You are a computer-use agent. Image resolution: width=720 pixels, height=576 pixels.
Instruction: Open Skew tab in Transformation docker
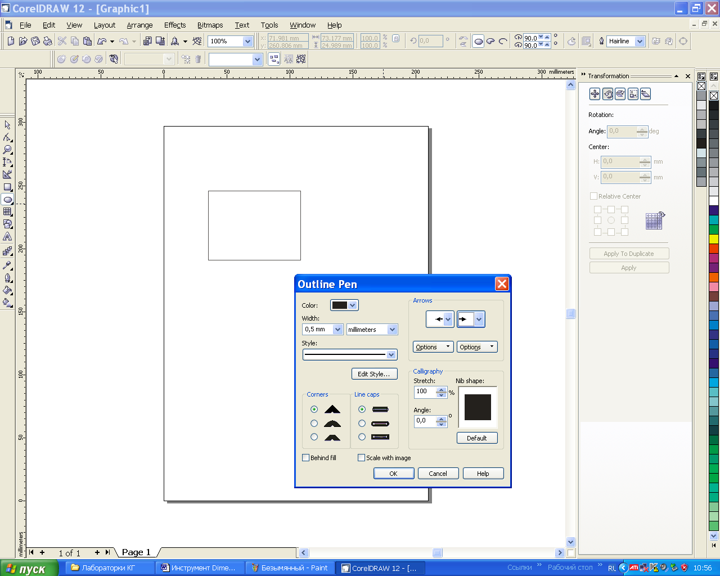645,94
